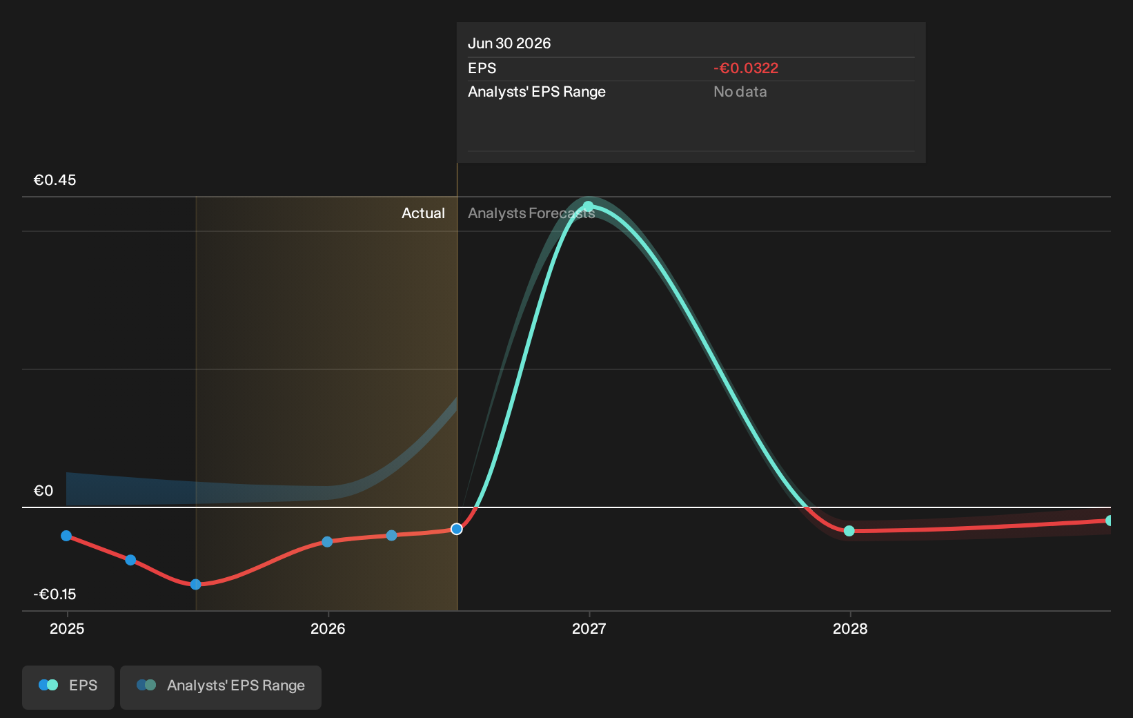Screen dimensions: 1133x718
Task: Click Analysts' EPS Range tooltip row label
Action: pos(537,92)
